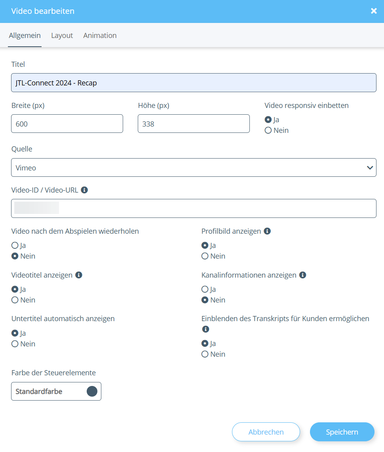Close the Video bearbeiten dialog with X
The image size is (384, 452).
[x=374, y=11]
